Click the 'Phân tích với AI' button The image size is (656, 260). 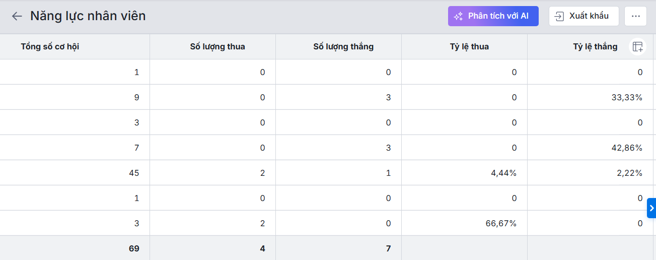point(493,16)
